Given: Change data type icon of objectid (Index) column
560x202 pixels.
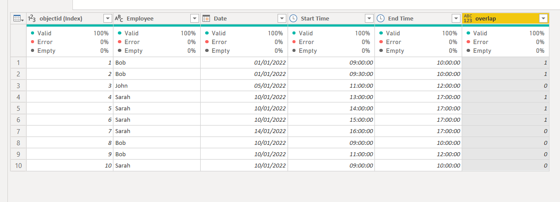Looking at the screenshot, I should click(x=32, y=18).
